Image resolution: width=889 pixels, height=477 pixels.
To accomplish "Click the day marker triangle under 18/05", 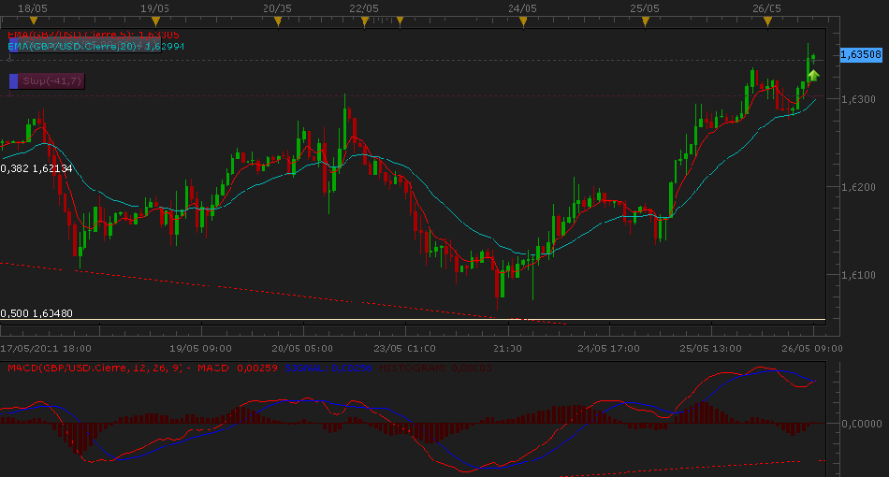I will click(32, 20).
